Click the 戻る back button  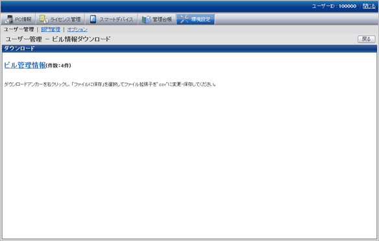(367, 39)
